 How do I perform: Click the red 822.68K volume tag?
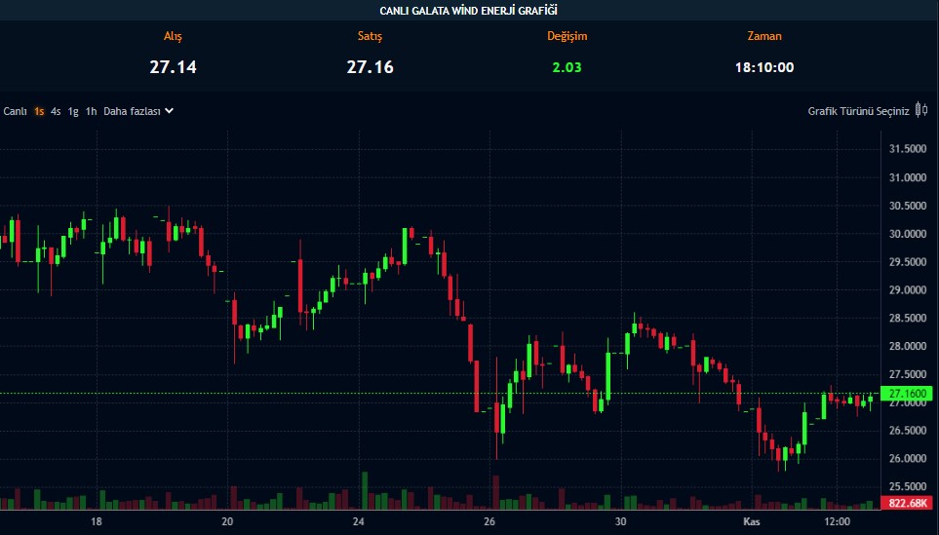(907, 503)
